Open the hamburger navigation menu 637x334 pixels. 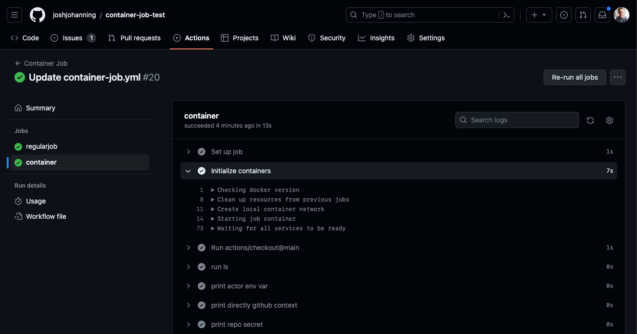pos(14,15)
